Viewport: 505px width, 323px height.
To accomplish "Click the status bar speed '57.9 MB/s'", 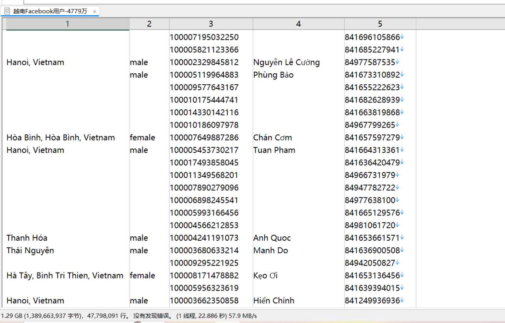I will [242, 316].
